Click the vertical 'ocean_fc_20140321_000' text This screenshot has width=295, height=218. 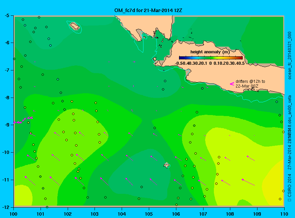click(x=290, y=56)
